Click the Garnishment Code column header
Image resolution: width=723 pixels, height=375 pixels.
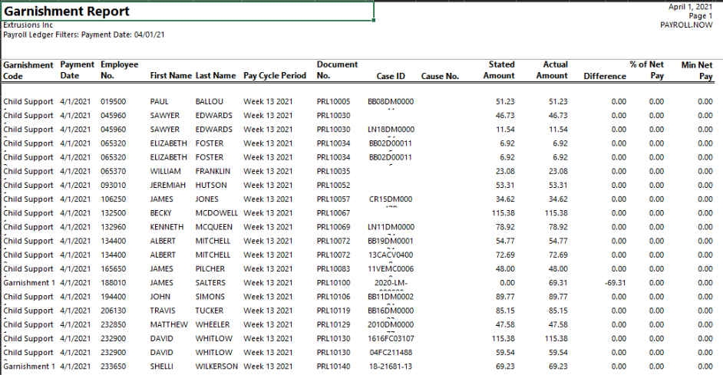click(28, 71)
